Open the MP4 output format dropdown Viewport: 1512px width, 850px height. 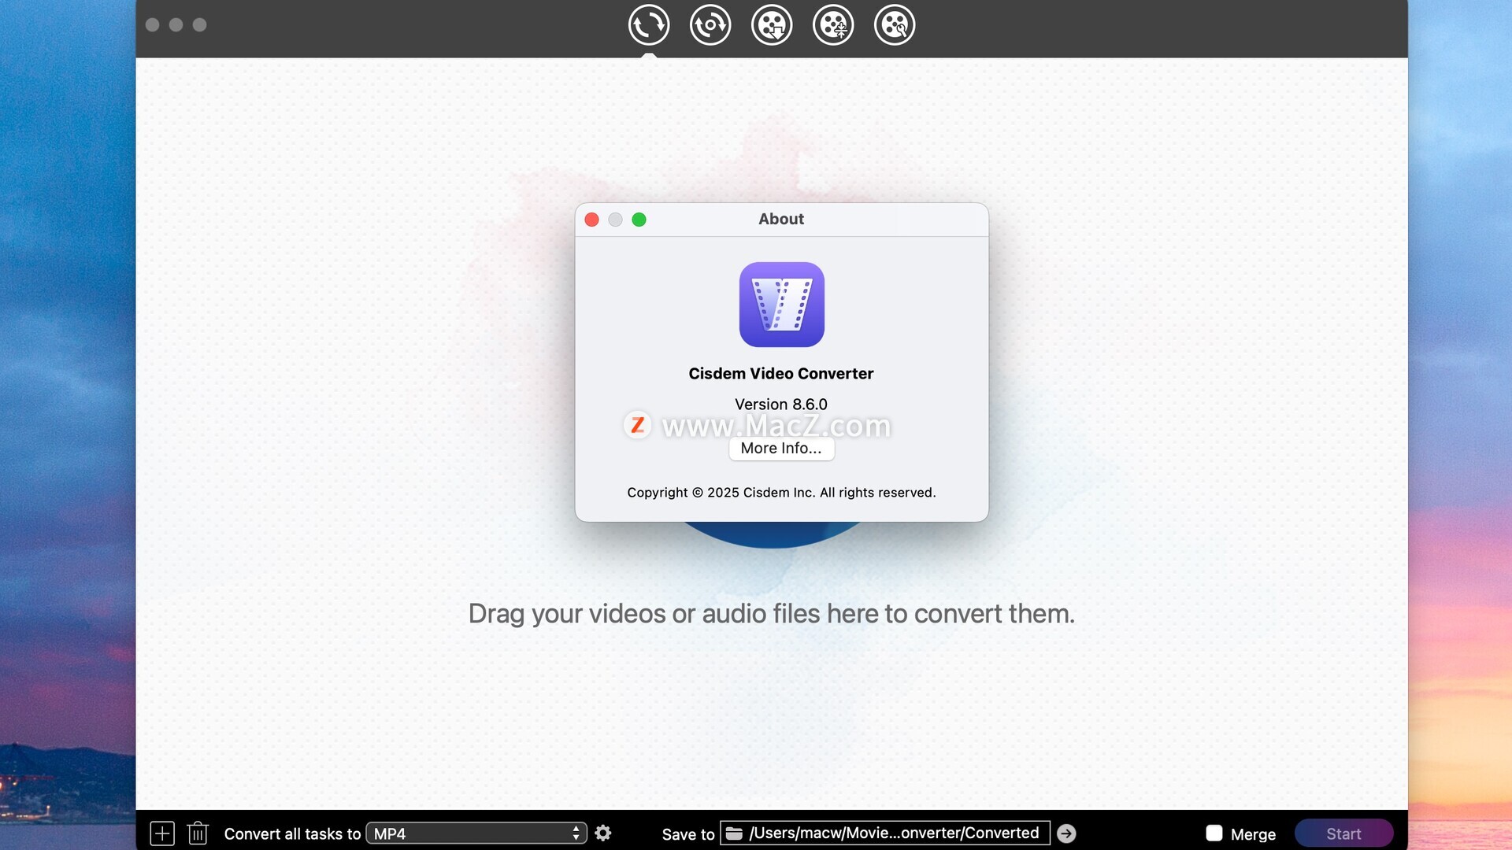476,833
